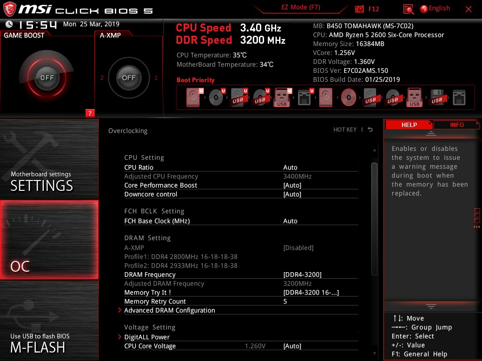Open Core Performance Boost [Auto] dropdown
This screenshot has height=361, width=482.
(292, 185)
